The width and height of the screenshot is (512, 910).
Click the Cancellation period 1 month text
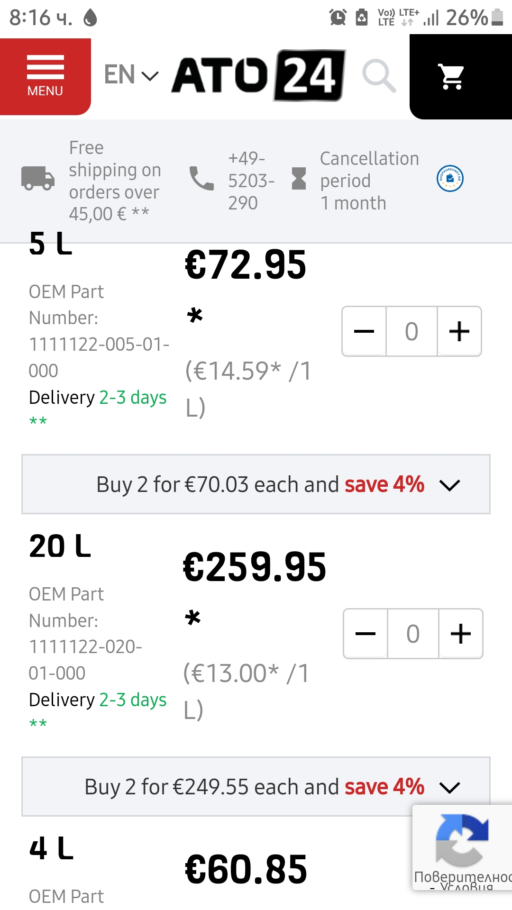pyautogui.click(x=369, y=181)
